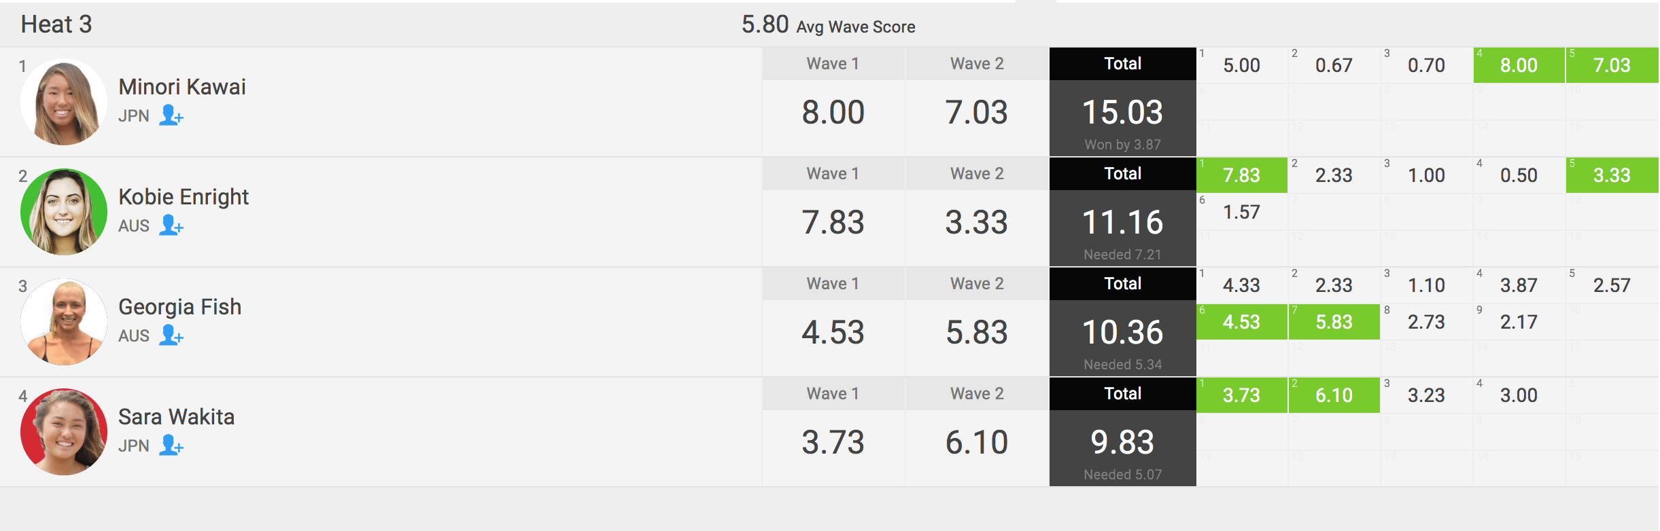Click follow icon beside Kobie Enright
The height and width of the screenshot is (531, 1660).
171,225
